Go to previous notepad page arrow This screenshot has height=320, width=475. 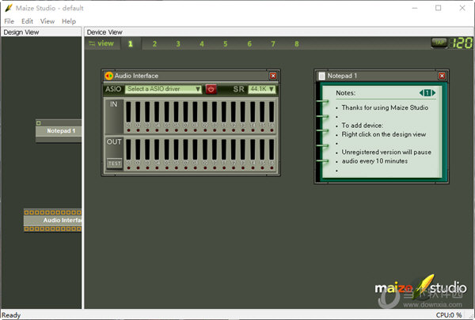pos(421,93)
